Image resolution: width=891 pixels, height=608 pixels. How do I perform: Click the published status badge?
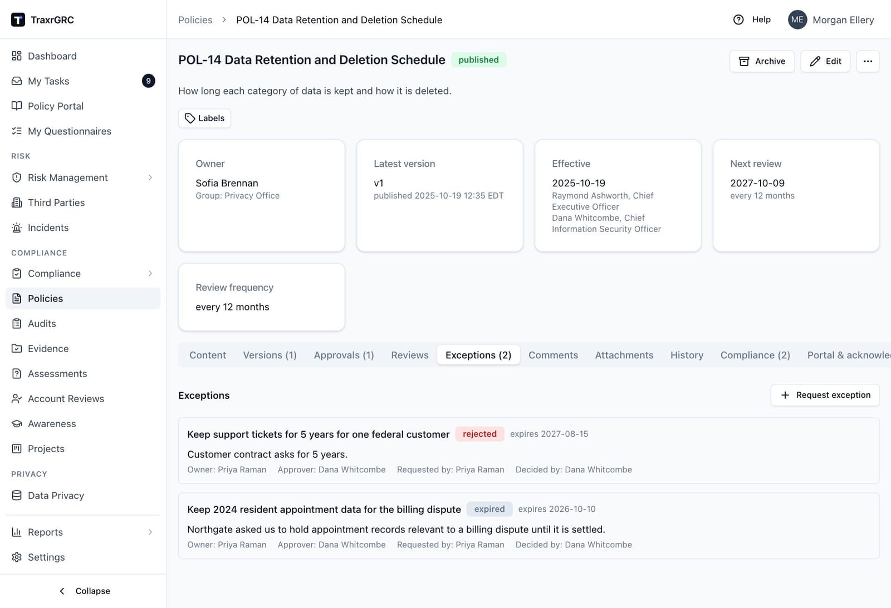pyautogui.click(x=478, y=60)
